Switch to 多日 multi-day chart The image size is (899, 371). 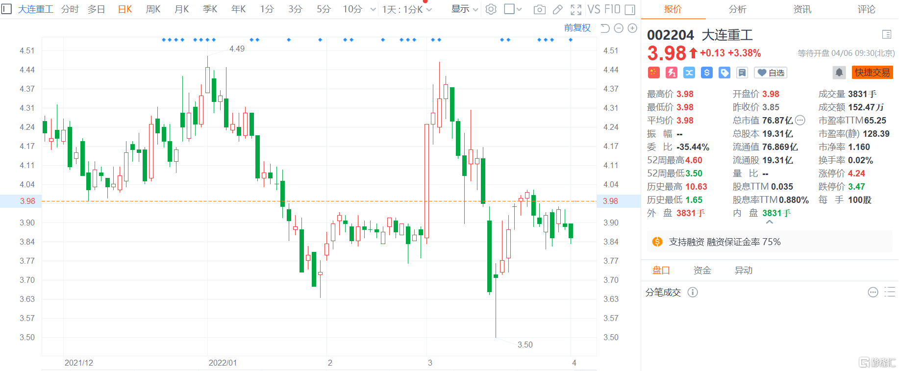97,9
